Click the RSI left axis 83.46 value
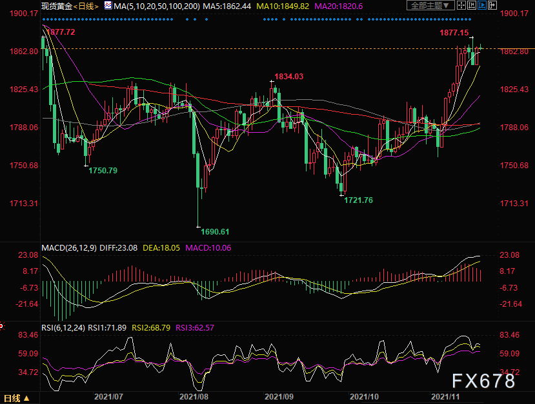This screenshot has width=535, height=404. pyautogui.click(x=28, y=334)
